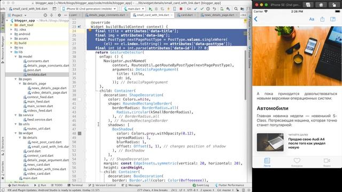Expand the android folder
Screen dimensions: 342x192
coord(11,34)
